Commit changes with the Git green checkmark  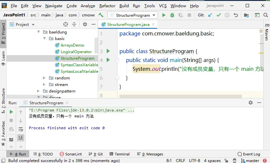[219, 15]
